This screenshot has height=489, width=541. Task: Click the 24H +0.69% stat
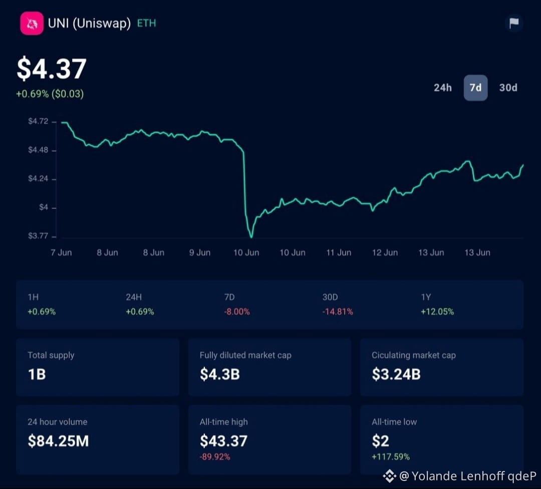coord(140,305)
